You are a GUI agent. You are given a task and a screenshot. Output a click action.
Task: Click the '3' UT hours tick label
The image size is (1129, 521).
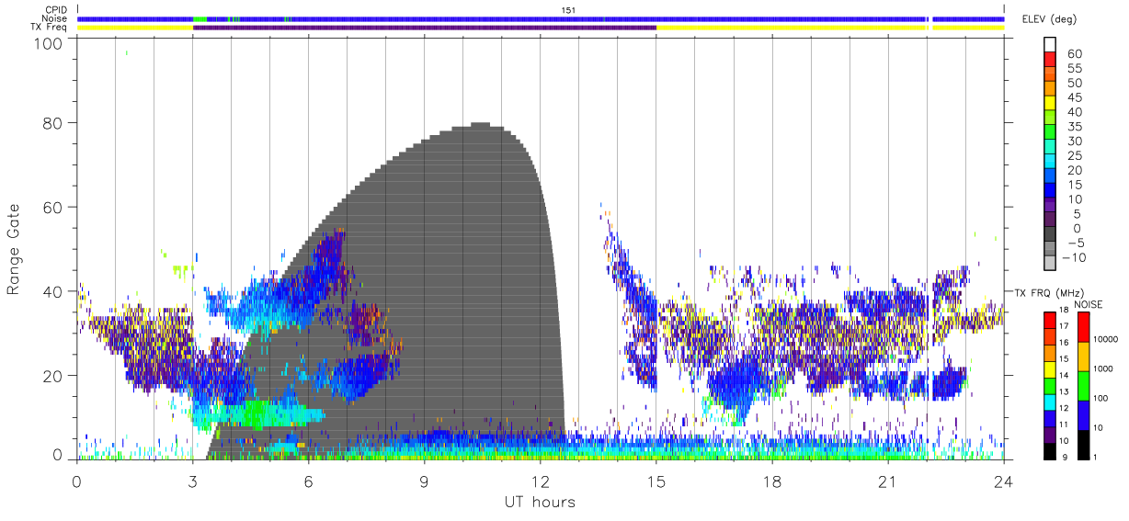pyautogui.click(x=192, y=481)
